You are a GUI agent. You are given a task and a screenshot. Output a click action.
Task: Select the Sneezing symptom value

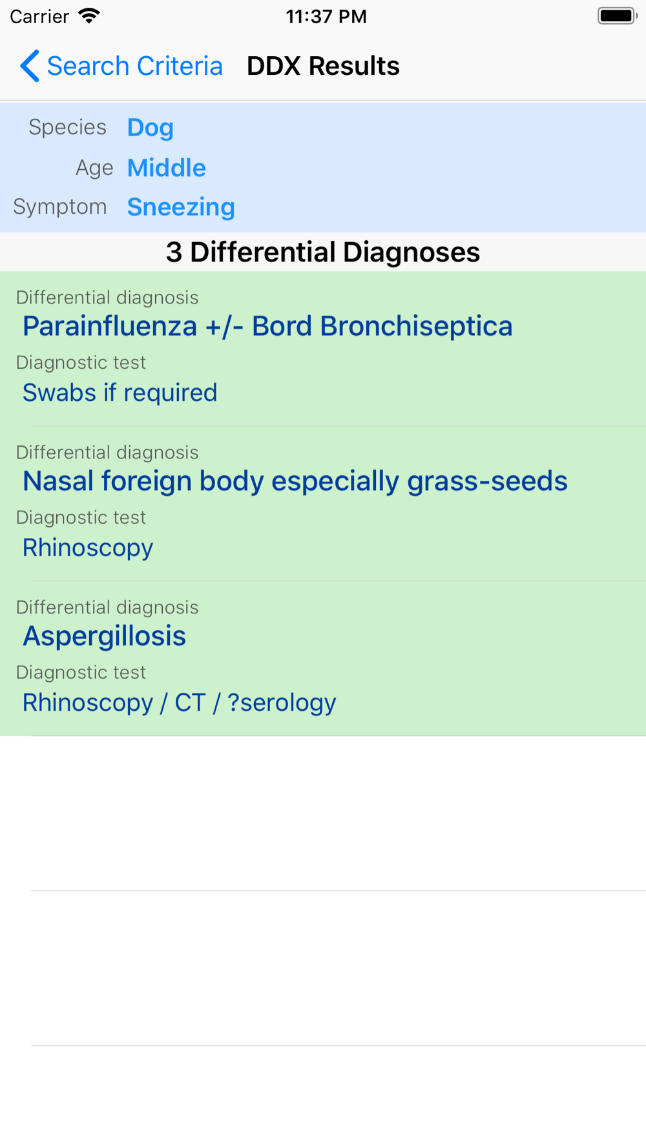pos(181,207)
